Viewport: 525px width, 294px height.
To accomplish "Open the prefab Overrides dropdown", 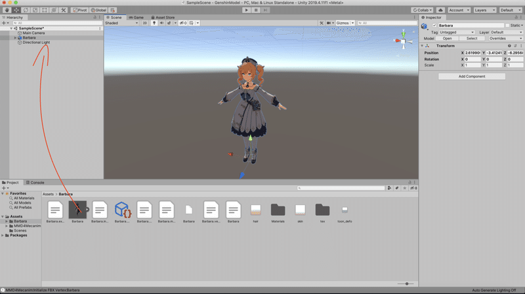I will 505,39.
